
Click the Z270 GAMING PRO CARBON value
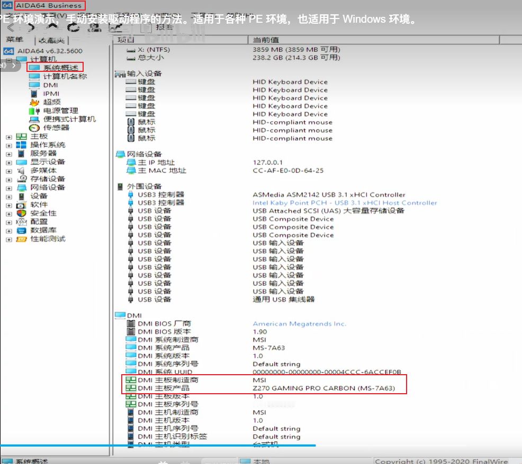[x=323, y=388]
